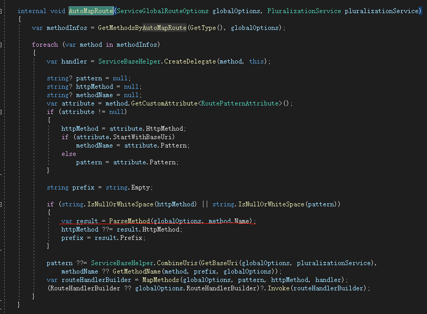Click 'globalOptions.RouteHandlerBuilder' expression
The height and width of the screenshot is (314, 427).
[x=196, y=289]
